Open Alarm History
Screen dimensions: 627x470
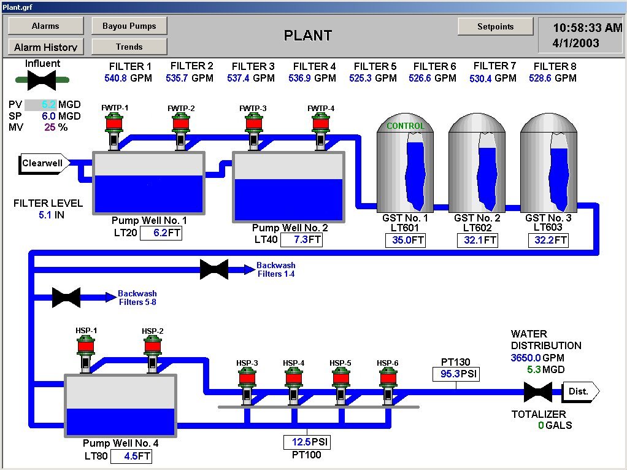click(x=45, y=47)
